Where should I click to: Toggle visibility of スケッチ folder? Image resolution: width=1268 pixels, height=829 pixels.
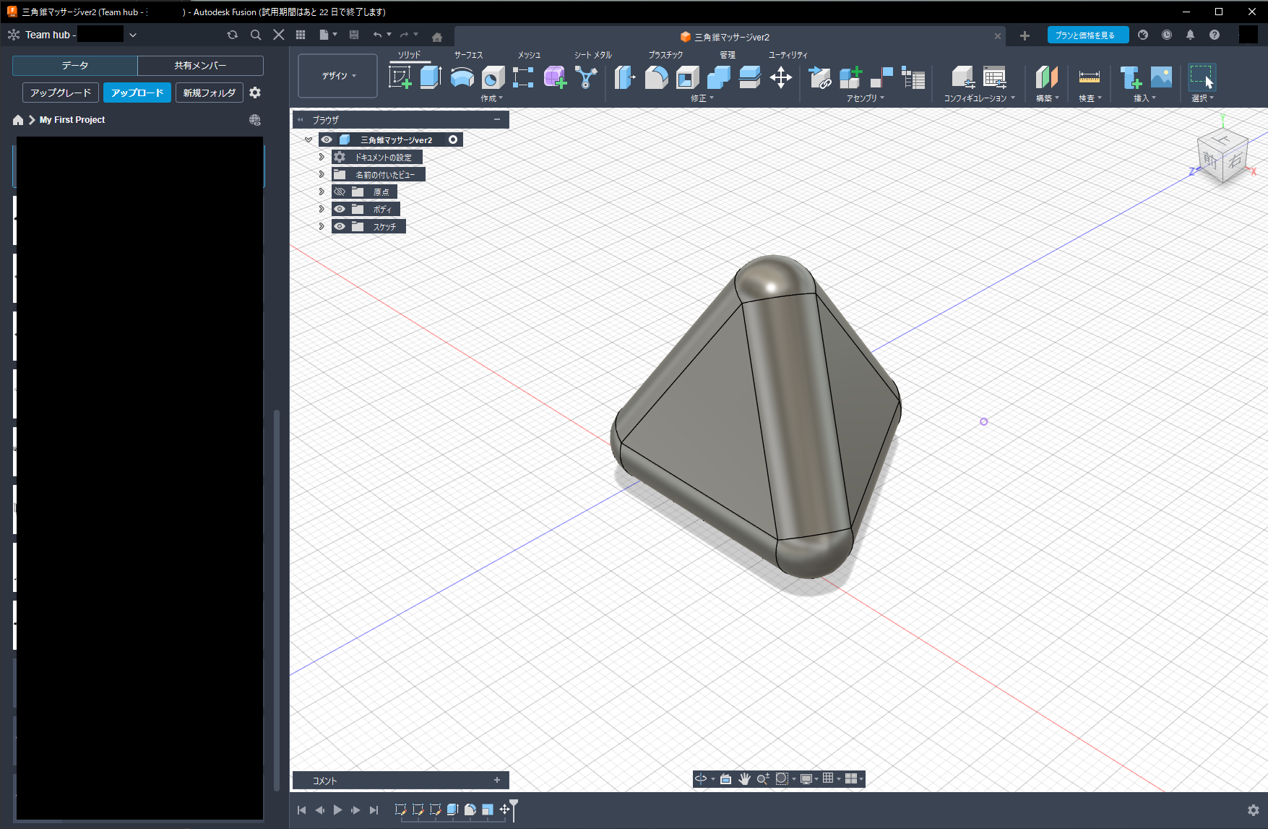(340, 226)
